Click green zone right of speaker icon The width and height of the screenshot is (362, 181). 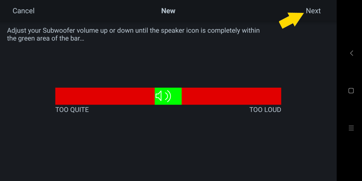tap(176, 96)
